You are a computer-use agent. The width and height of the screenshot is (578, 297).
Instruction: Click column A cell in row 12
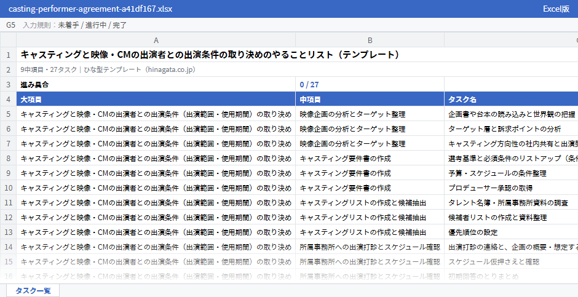(156, 218)
